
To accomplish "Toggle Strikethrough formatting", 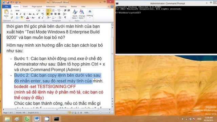I will [x=30, y=14].
